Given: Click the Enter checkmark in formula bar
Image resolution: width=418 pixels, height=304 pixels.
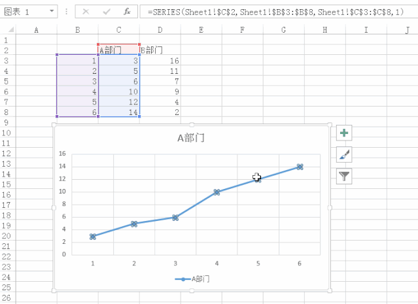Looking at the screenshot, I should click(x=106, y=12).
